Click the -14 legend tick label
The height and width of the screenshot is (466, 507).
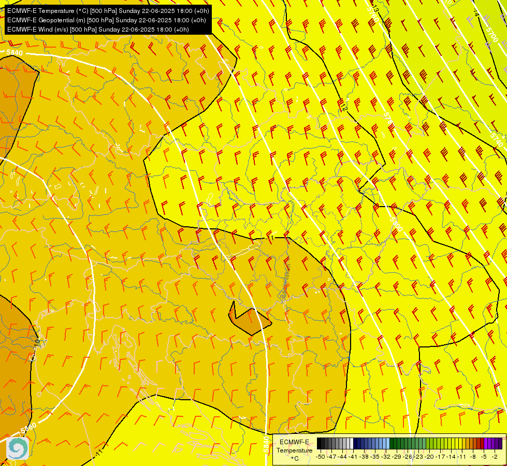click(x=451, y=457)
